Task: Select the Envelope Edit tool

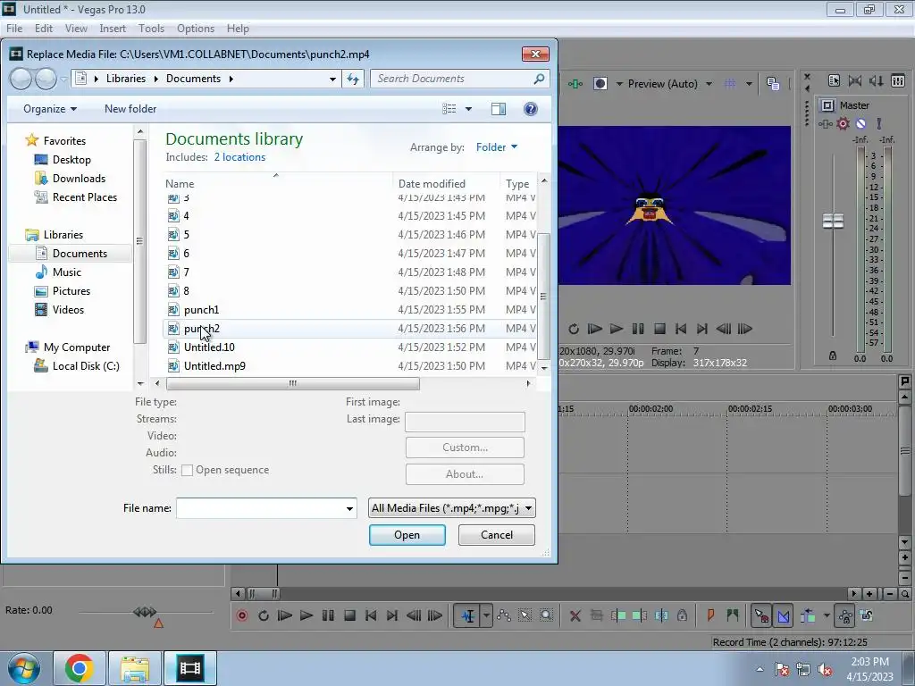Action: pyautogui.click(x=504, y=615)
